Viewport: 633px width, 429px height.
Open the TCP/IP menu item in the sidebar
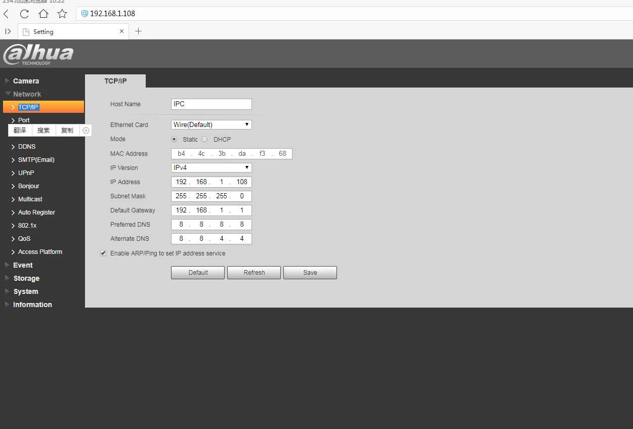pos(44,107)
